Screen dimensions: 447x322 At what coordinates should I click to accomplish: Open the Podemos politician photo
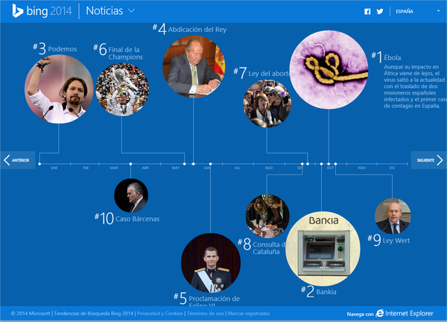pyautogui.click(x=59, y=89)
